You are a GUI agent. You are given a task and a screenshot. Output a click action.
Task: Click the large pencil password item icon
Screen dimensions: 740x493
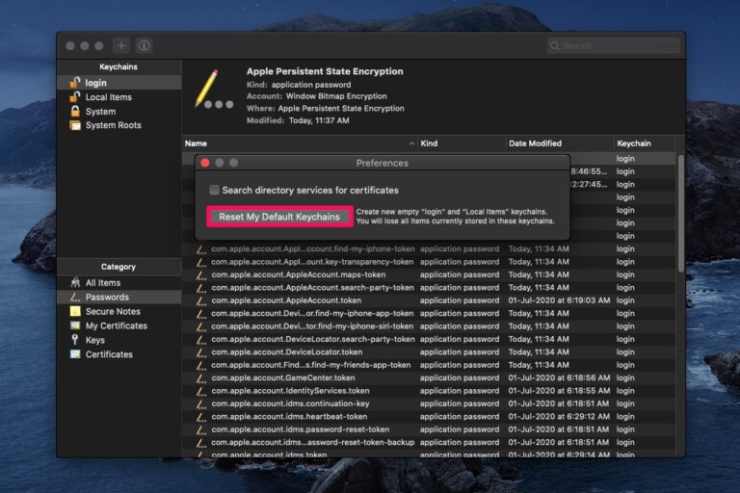pos(213,90)
